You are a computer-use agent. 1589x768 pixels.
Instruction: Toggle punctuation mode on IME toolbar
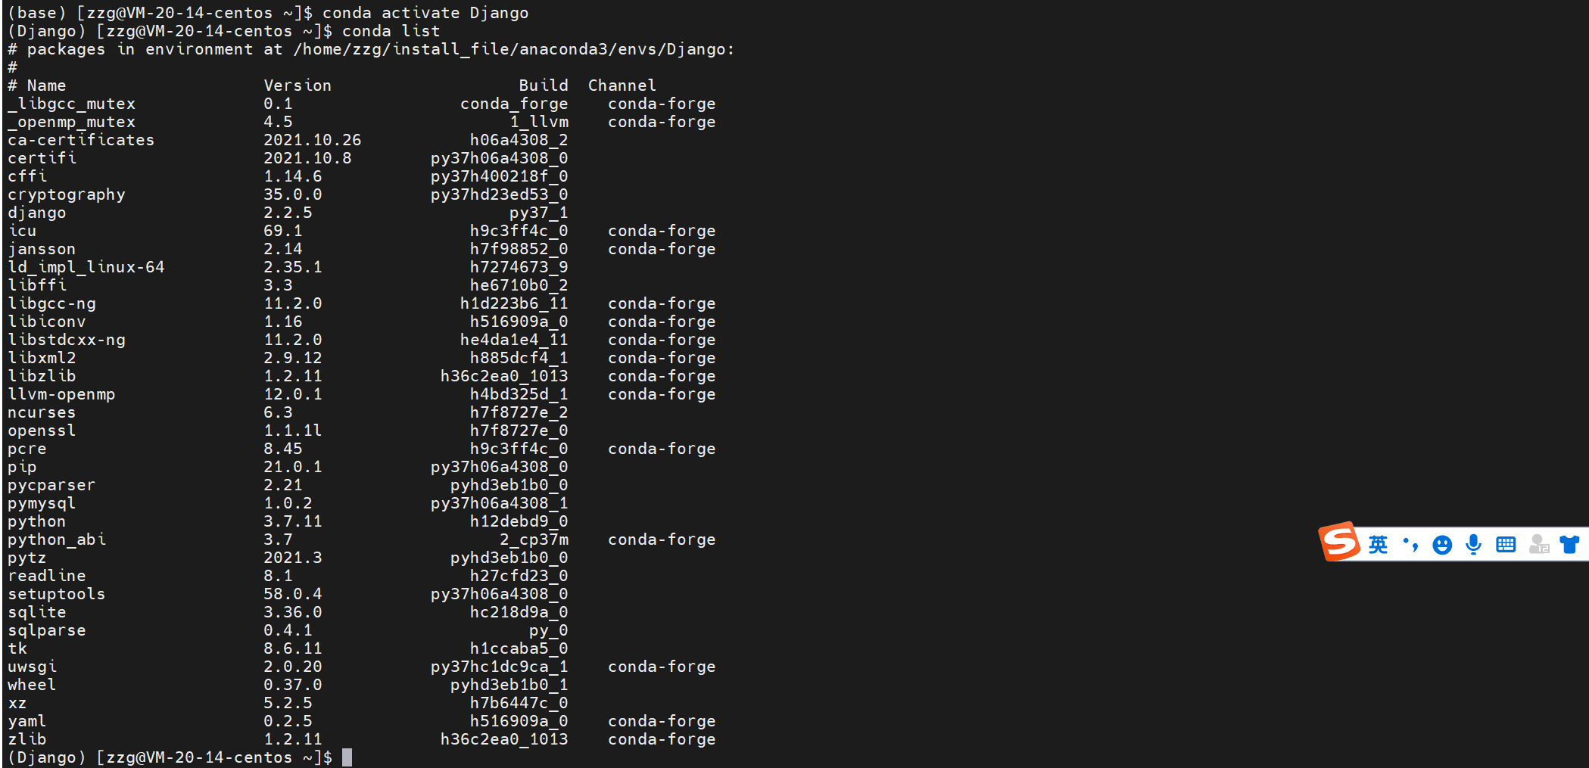click(x=1410, y=545)
